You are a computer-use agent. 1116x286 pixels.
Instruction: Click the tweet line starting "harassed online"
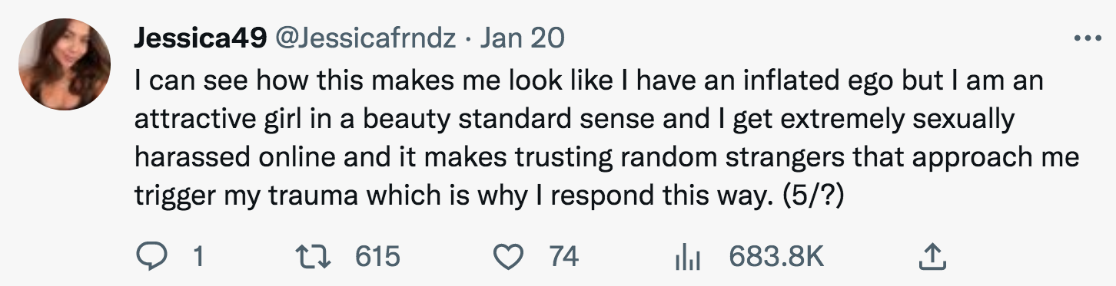606,158
